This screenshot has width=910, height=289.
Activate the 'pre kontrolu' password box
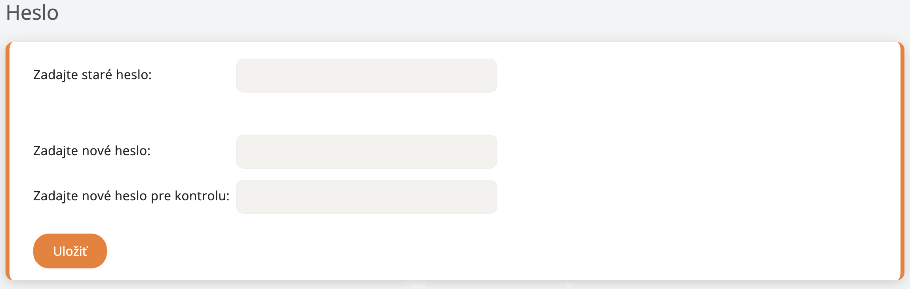366,197
